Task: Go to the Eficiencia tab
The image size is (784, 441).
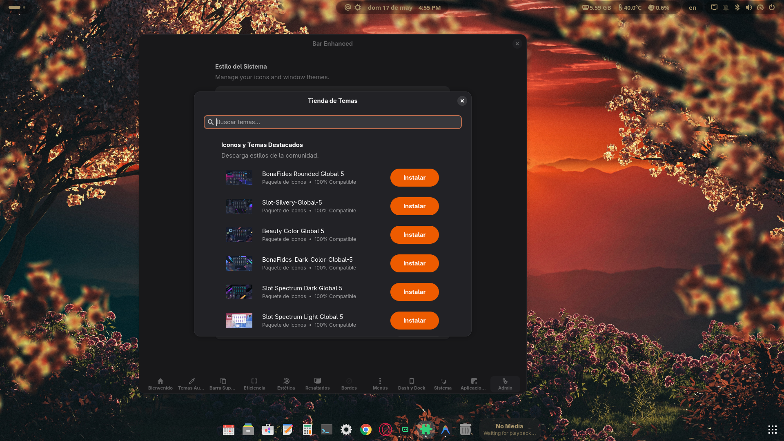Action: point(254,384)
